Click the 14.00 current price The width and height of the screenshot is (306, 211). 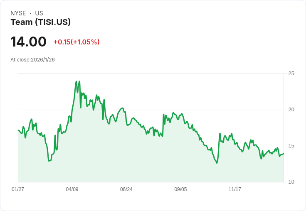(28, 42)
